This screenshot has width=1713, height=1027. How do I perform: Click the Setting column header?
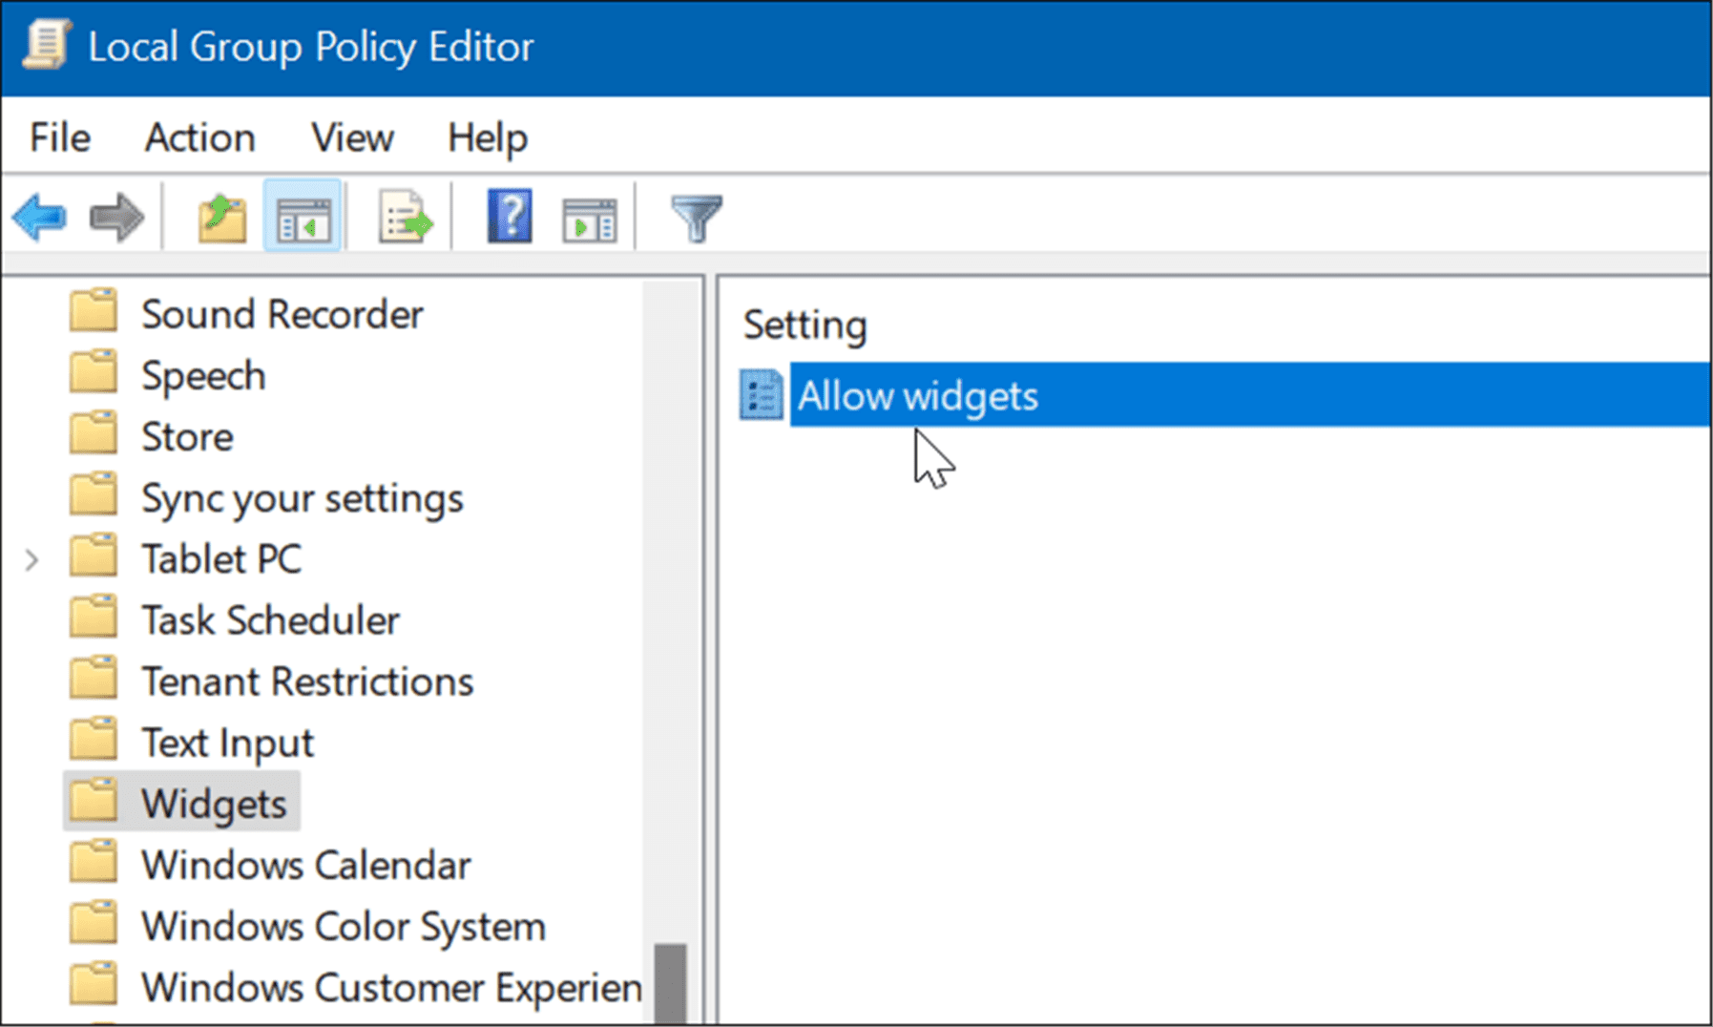[x=805, y=325]
